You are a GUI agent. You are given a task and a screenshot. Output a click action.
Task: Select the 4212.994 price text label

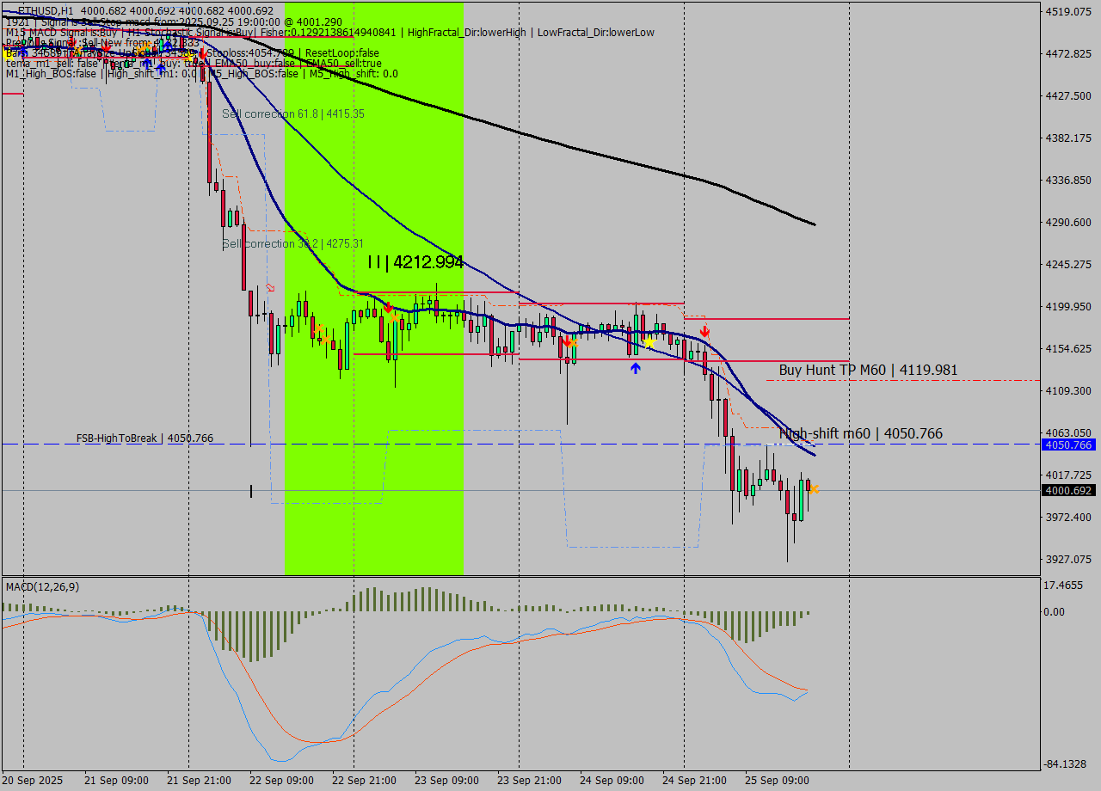point(416,263)
